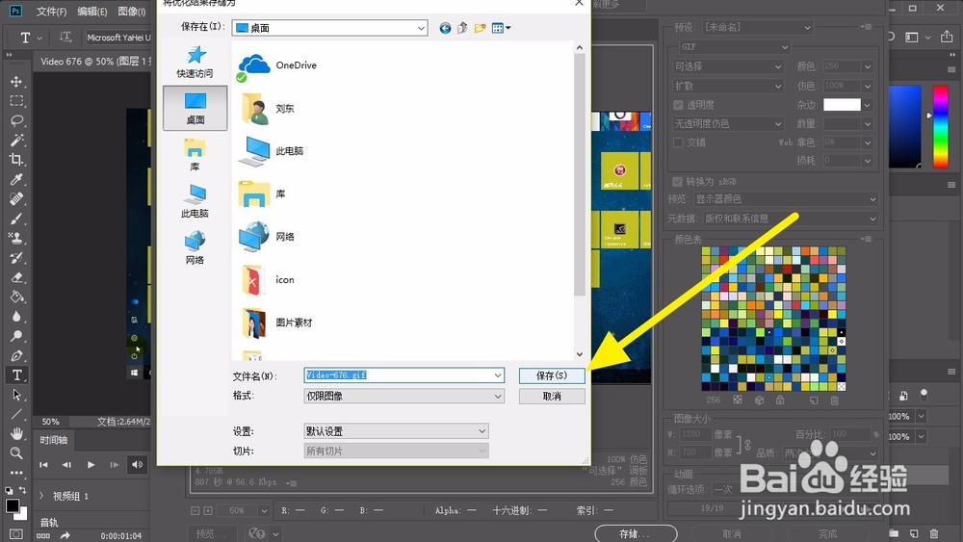Toggle the 转换为 sRGB checkbox
The width and height of the screenshot is (963, 542).
tap(677, 182)
